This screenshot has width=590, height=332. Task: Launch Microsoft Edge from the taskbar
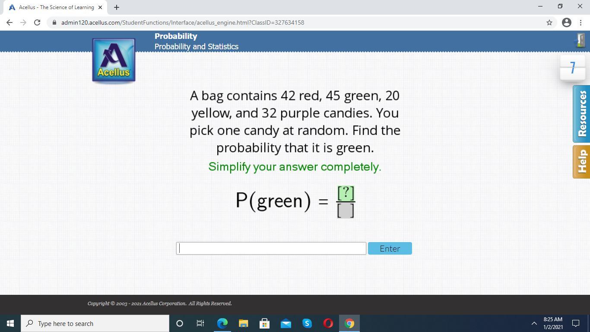pos(222,323)
